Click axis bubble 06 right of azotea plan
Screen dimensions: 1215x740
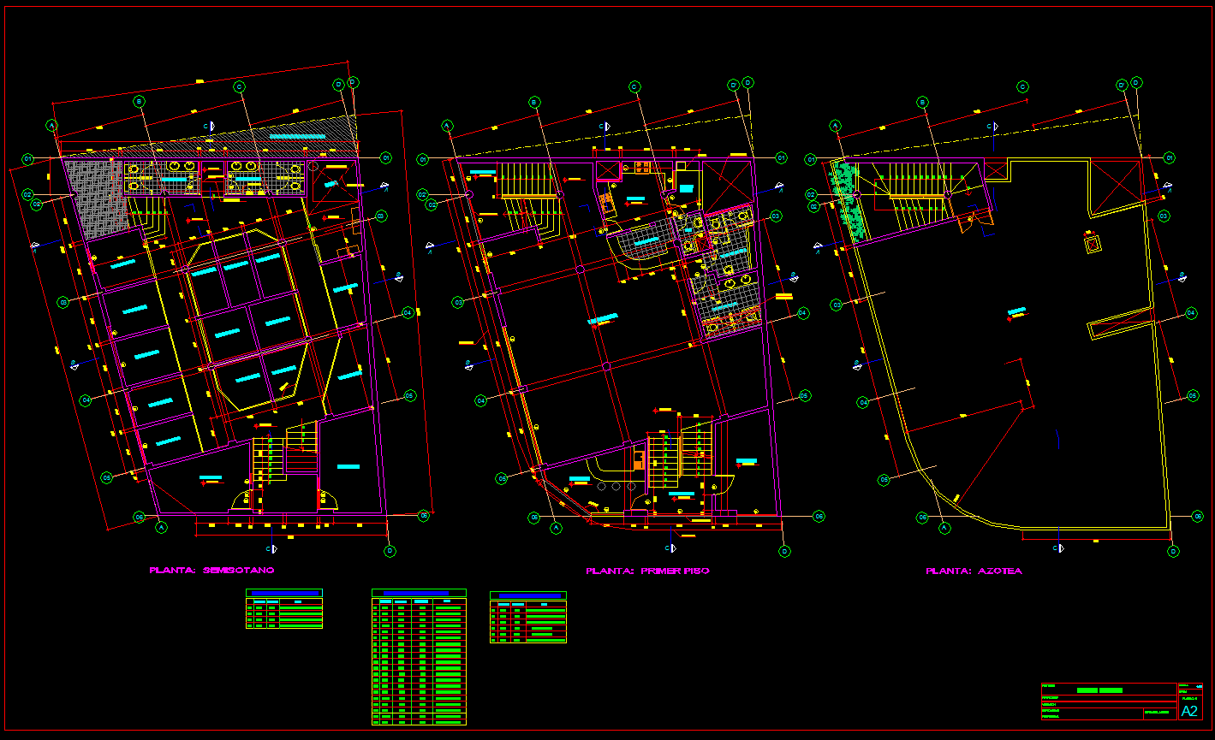[1197, 516]
